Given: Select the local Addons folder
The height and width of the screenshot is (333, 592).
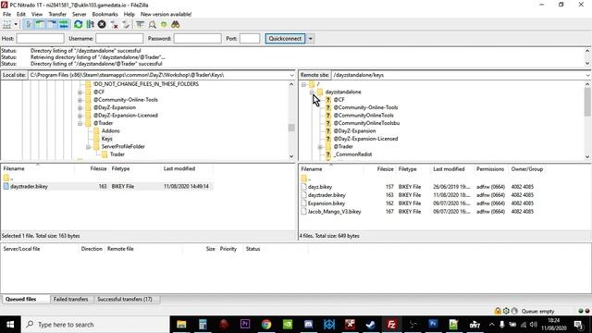Looking at the screenshot, I should 110,131.
